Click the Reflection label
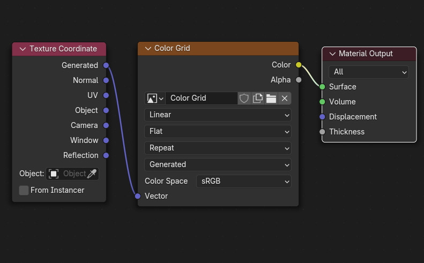424x263 pixels. coord(80,155)
